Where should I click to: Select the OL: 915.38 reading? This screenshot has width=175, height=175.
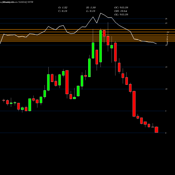(121, 15)
